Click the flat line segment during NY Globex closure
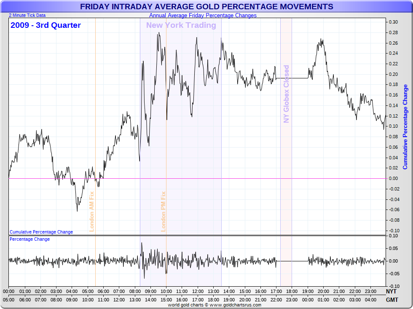The image size is (413, 309). 292,78
